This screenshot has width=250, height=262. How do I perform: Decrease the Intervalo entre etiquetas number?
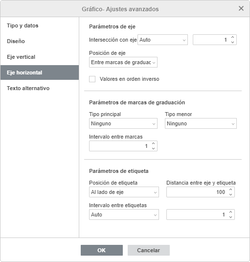230,217
